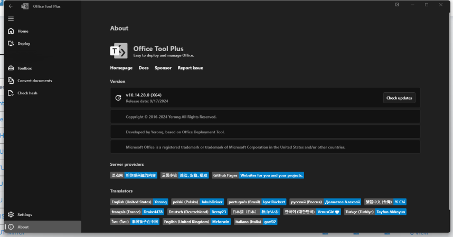
Task: Click version text v10.14.28.0 (X64)
Action: coord(144,95)
